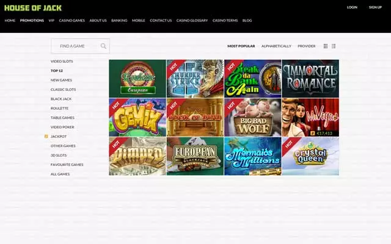
Task: Switch to grid view icon
Action: click(x=326, y=46)
